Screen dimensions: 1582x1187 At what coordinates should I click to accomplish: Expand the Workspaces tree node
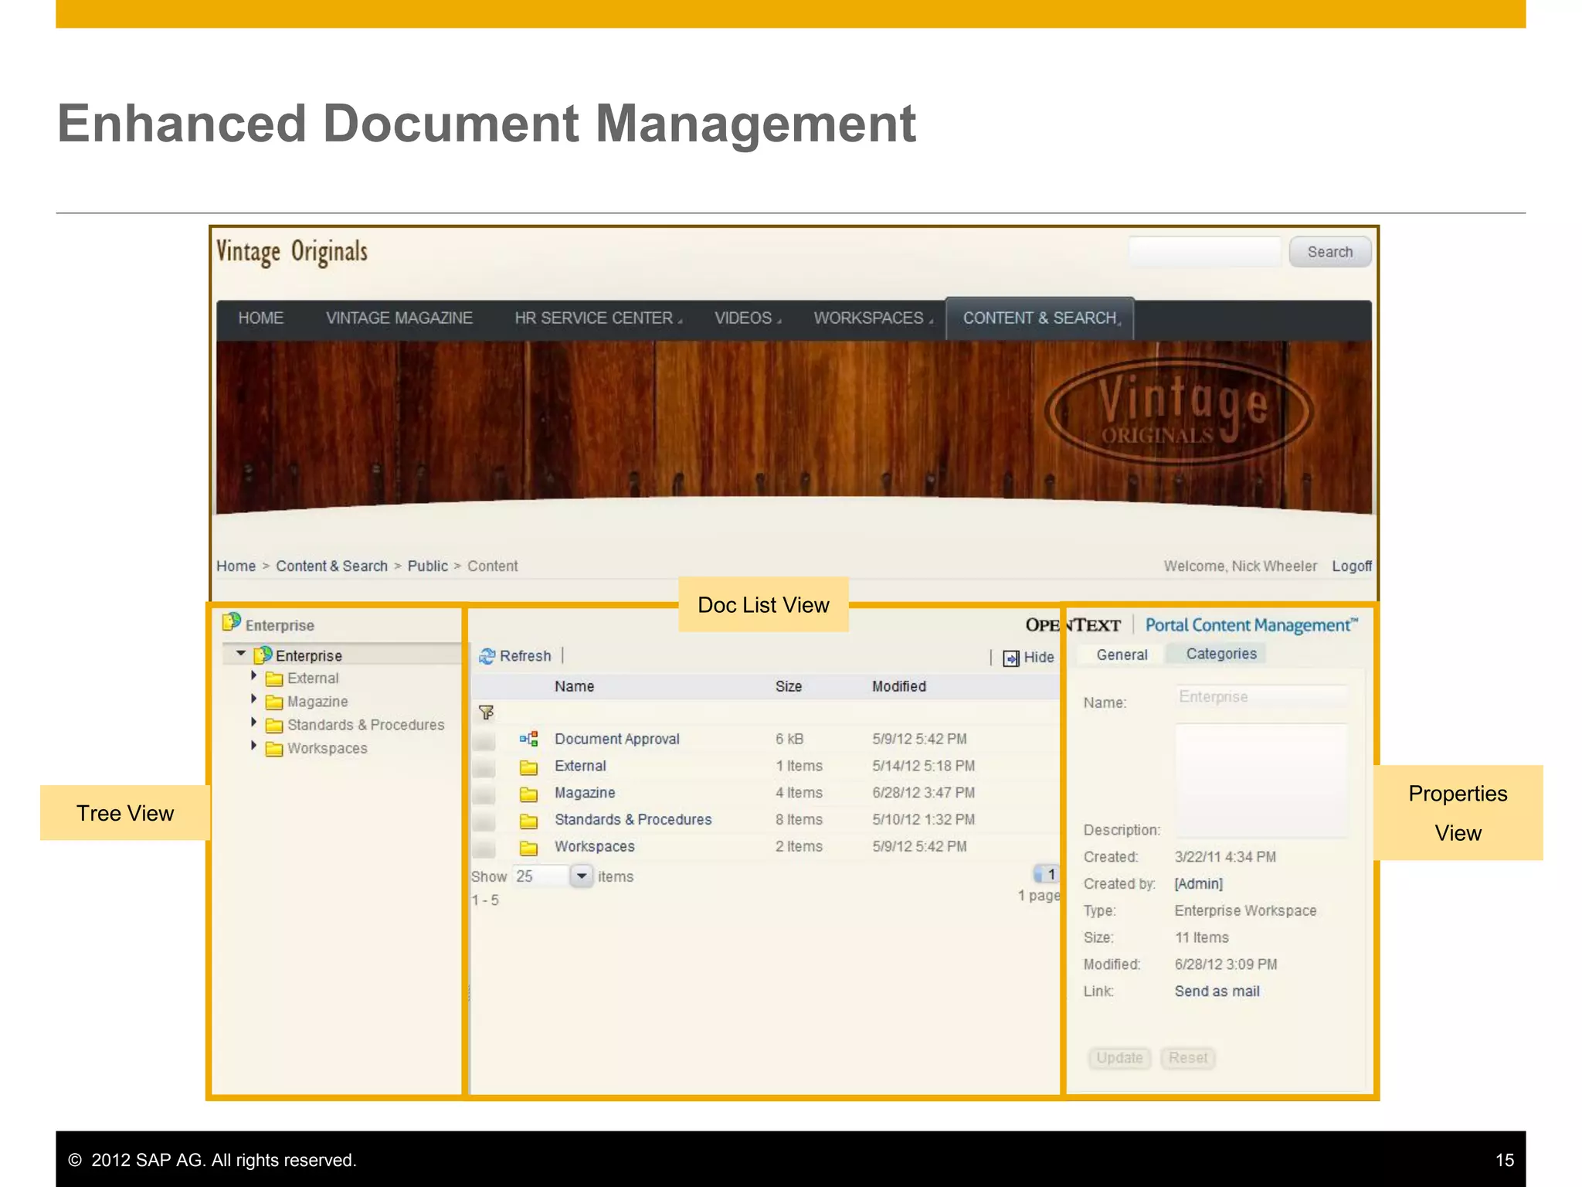point(253,745)
